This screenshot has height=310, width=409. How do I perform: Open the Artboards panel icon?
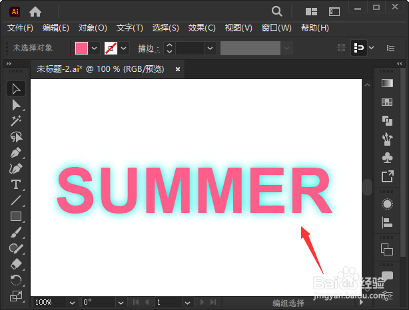[x=387, y=249]
